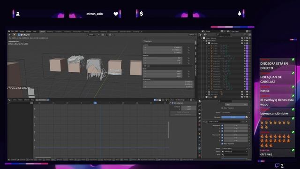Switch to the Shading workspace tab

click(x=86, y=31)
